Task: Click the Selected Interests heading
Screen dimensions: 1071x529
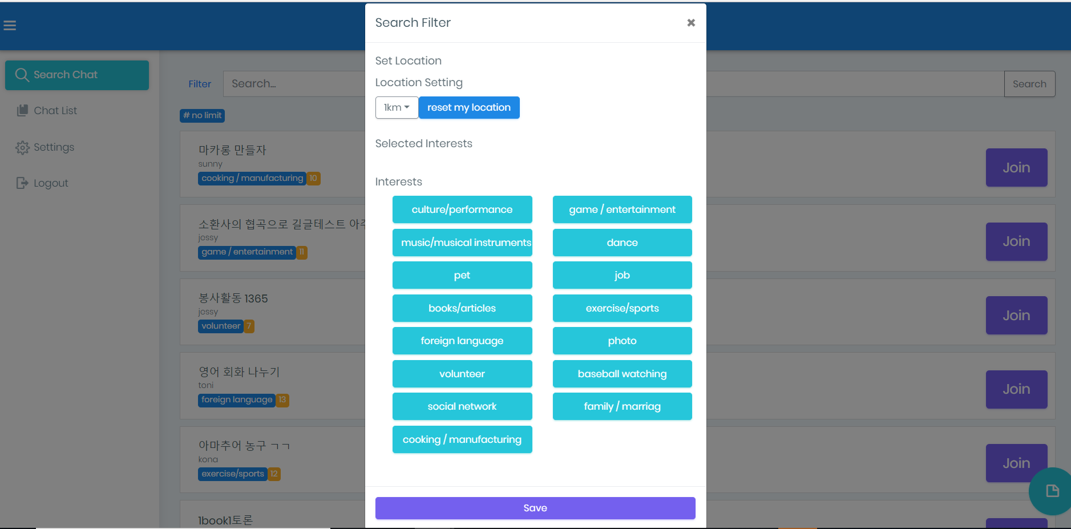Action: point(423,144)
